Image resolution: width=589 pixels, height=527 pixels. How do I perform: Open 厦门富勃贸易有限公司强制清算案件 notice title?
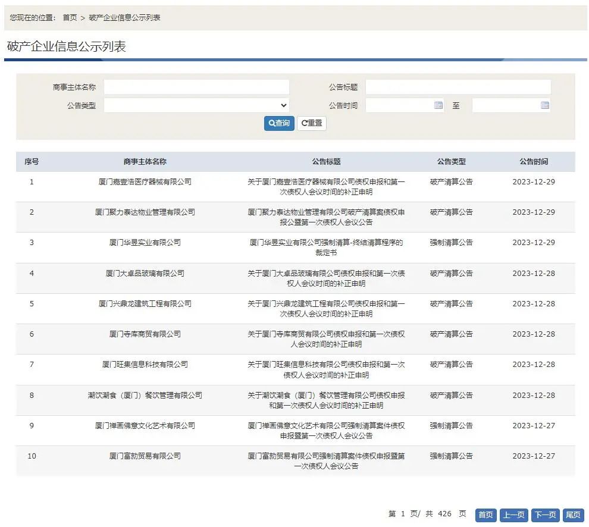(x=326, y=461)
